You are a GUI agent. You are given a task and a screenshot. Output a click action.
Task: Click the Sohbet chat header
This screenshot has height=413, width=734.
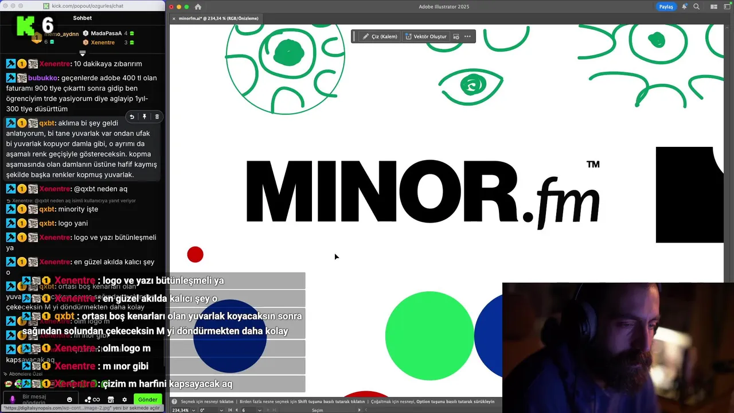tap(83, 18)
